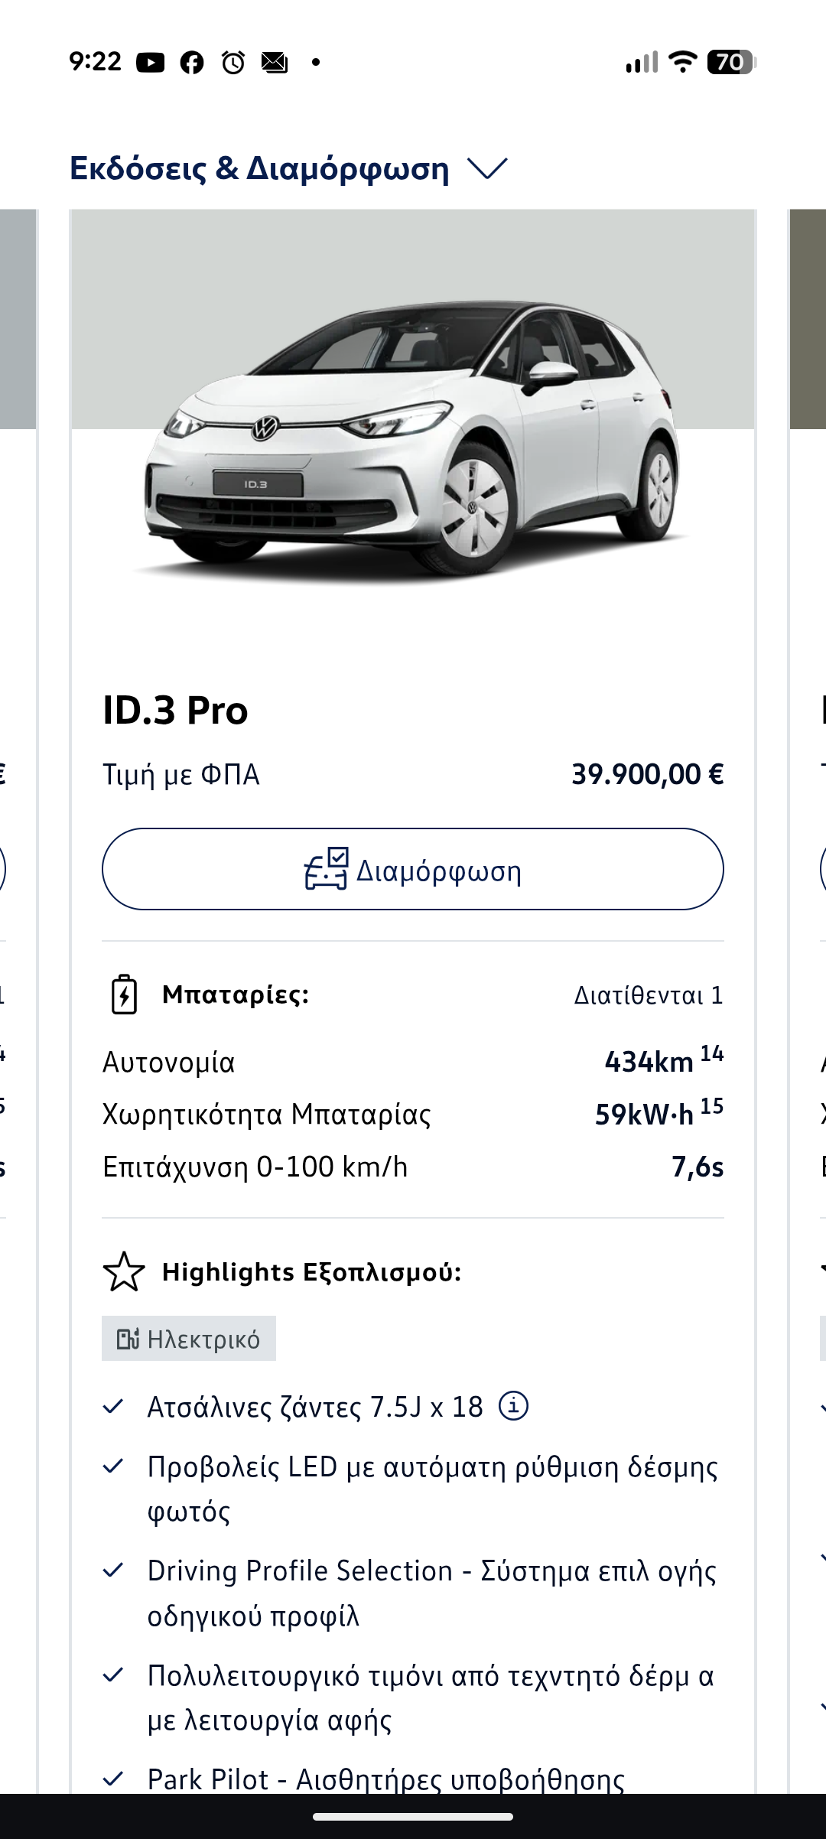
Task: Tap the YouTube status bar icon
Action: pos(151,62)
